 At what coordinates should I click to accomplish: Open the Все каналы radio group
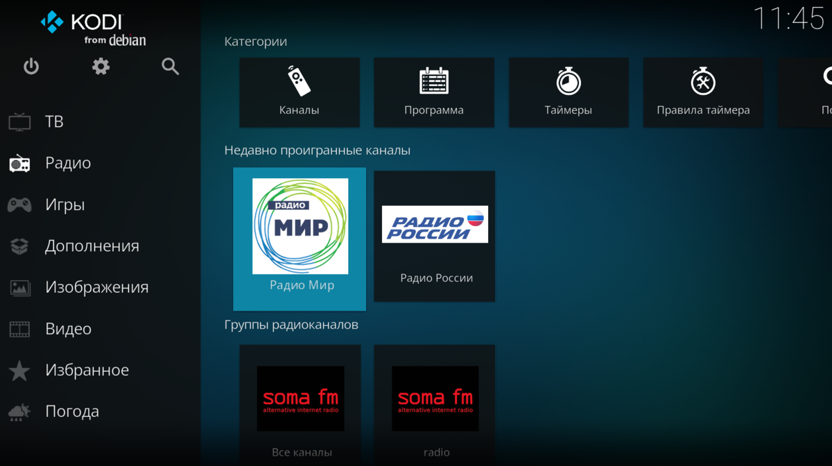tap(300, 405)
